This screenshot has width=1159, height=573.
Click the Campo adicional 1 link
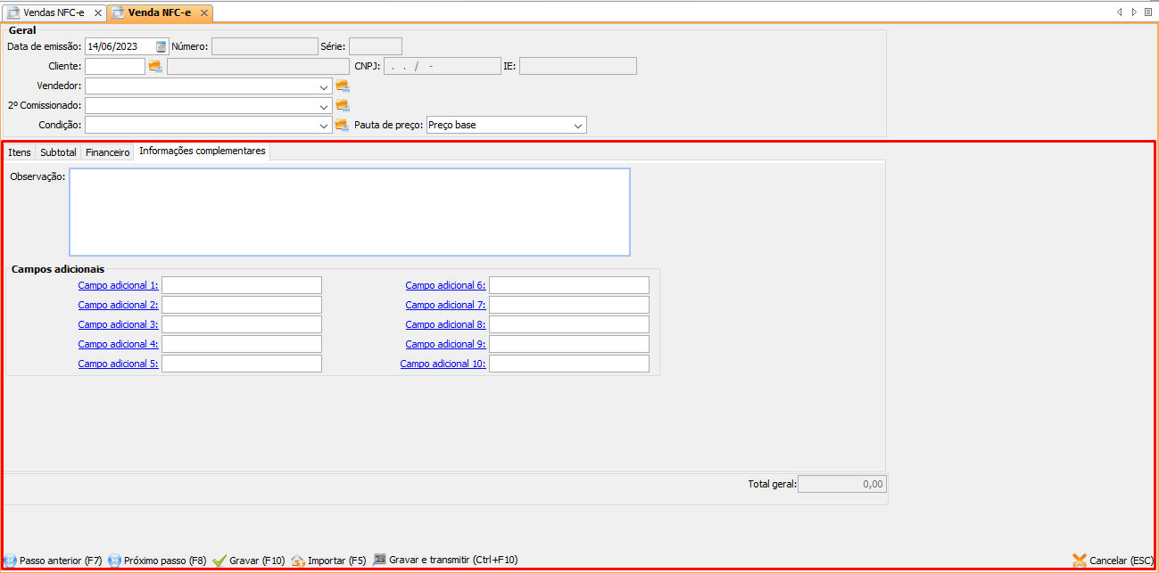pyautogui.click(x=118, y=285)
